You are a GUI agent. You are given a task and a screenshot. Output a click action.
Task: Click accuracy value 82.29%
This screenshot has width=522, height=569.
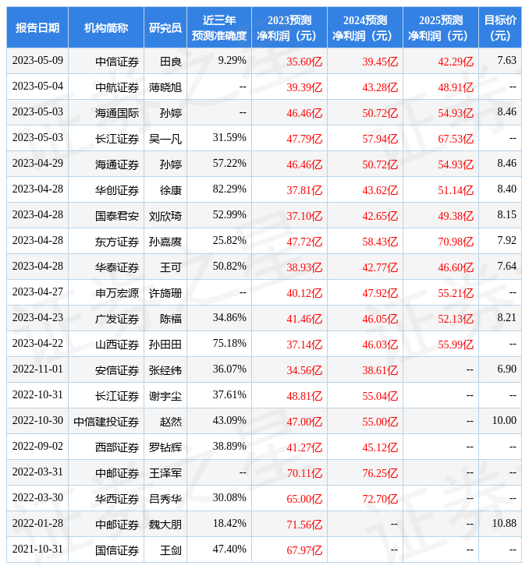229,189
